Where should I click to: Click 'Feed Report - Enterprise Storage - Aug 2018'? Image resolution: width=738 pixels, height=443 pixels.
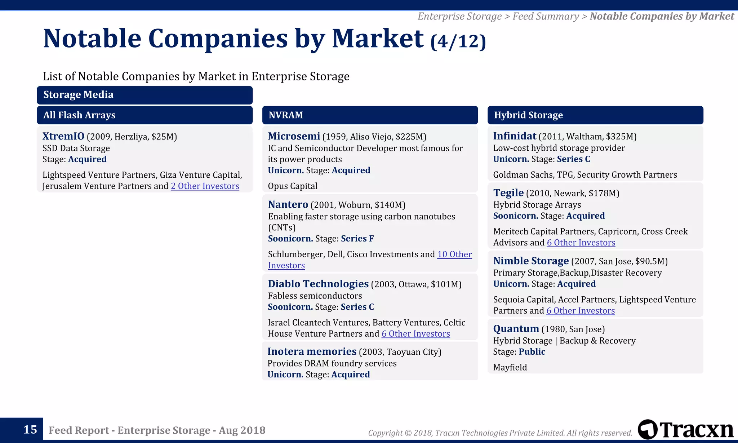157,430
